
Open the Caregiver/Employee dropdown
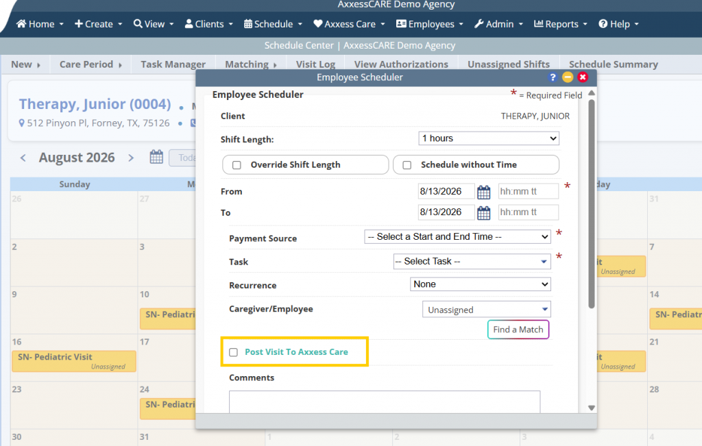[486, 310]
